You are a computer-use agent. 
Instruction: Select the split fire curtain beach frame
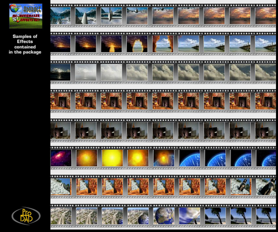point(163,44)
